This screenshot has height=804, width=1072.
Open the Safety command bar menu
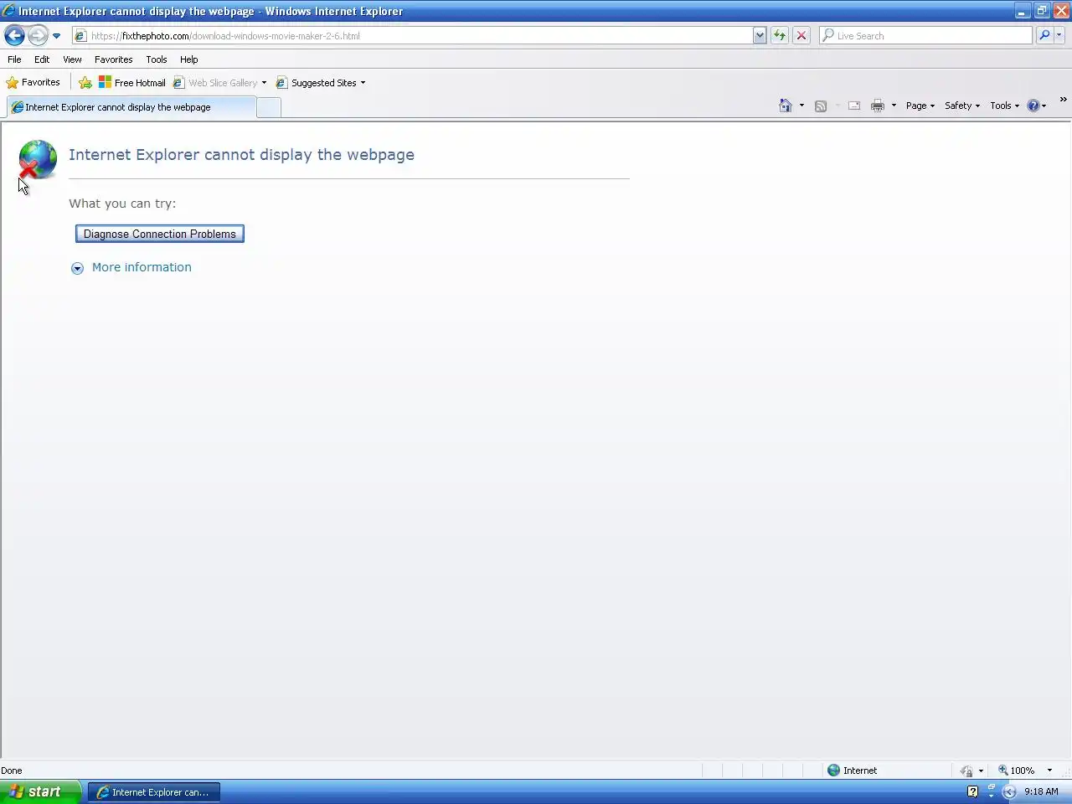pyautogui.click(x=962, y=106)
